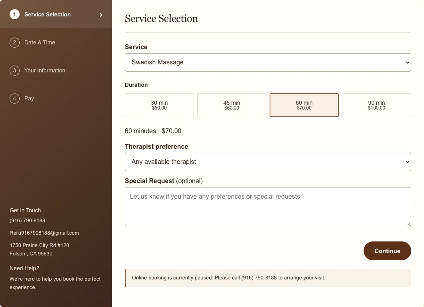Screen dimensions: 424x307
Task: Click the "Need Help?" sidebar heading
Action: (x=24, y=268)
